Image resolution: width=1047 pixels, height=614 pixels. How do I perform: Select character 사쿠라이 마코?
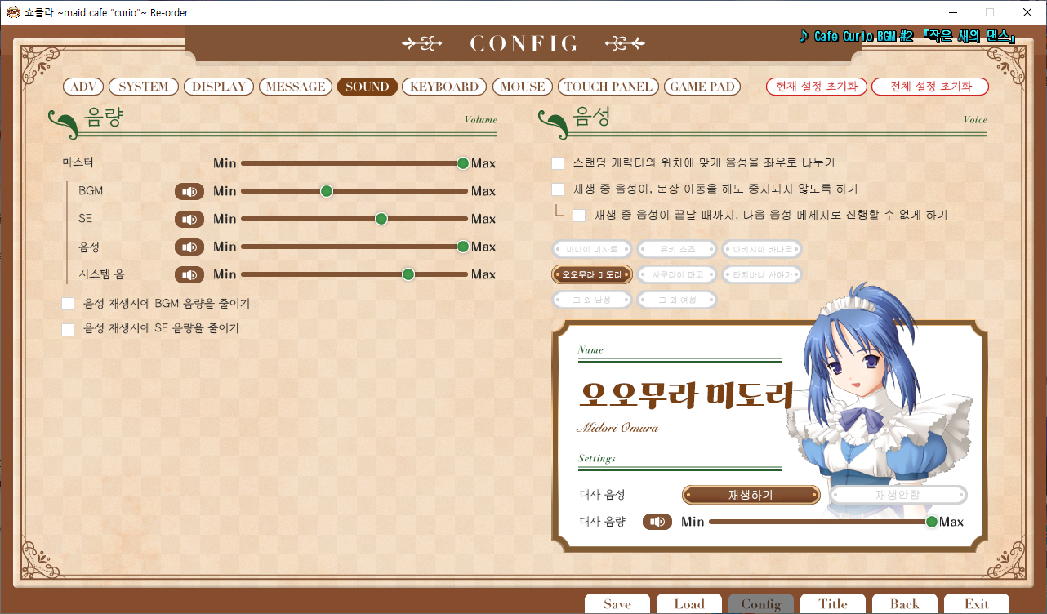point(677,274)
